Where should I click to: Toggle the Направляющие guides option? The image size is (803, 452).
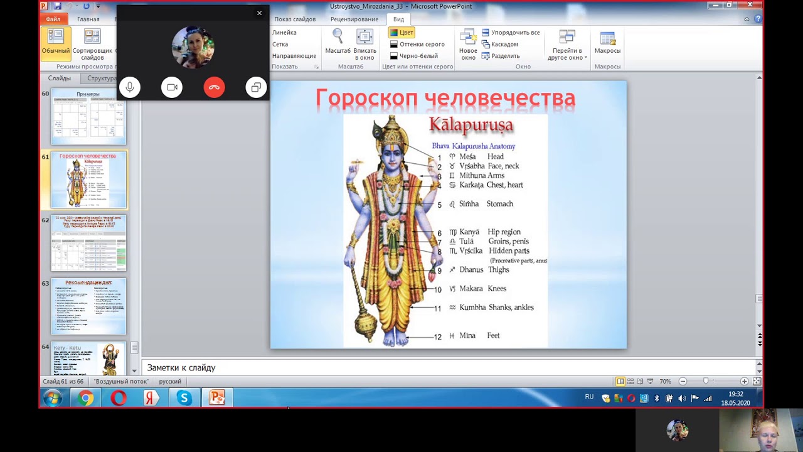(x=294, y=56)
